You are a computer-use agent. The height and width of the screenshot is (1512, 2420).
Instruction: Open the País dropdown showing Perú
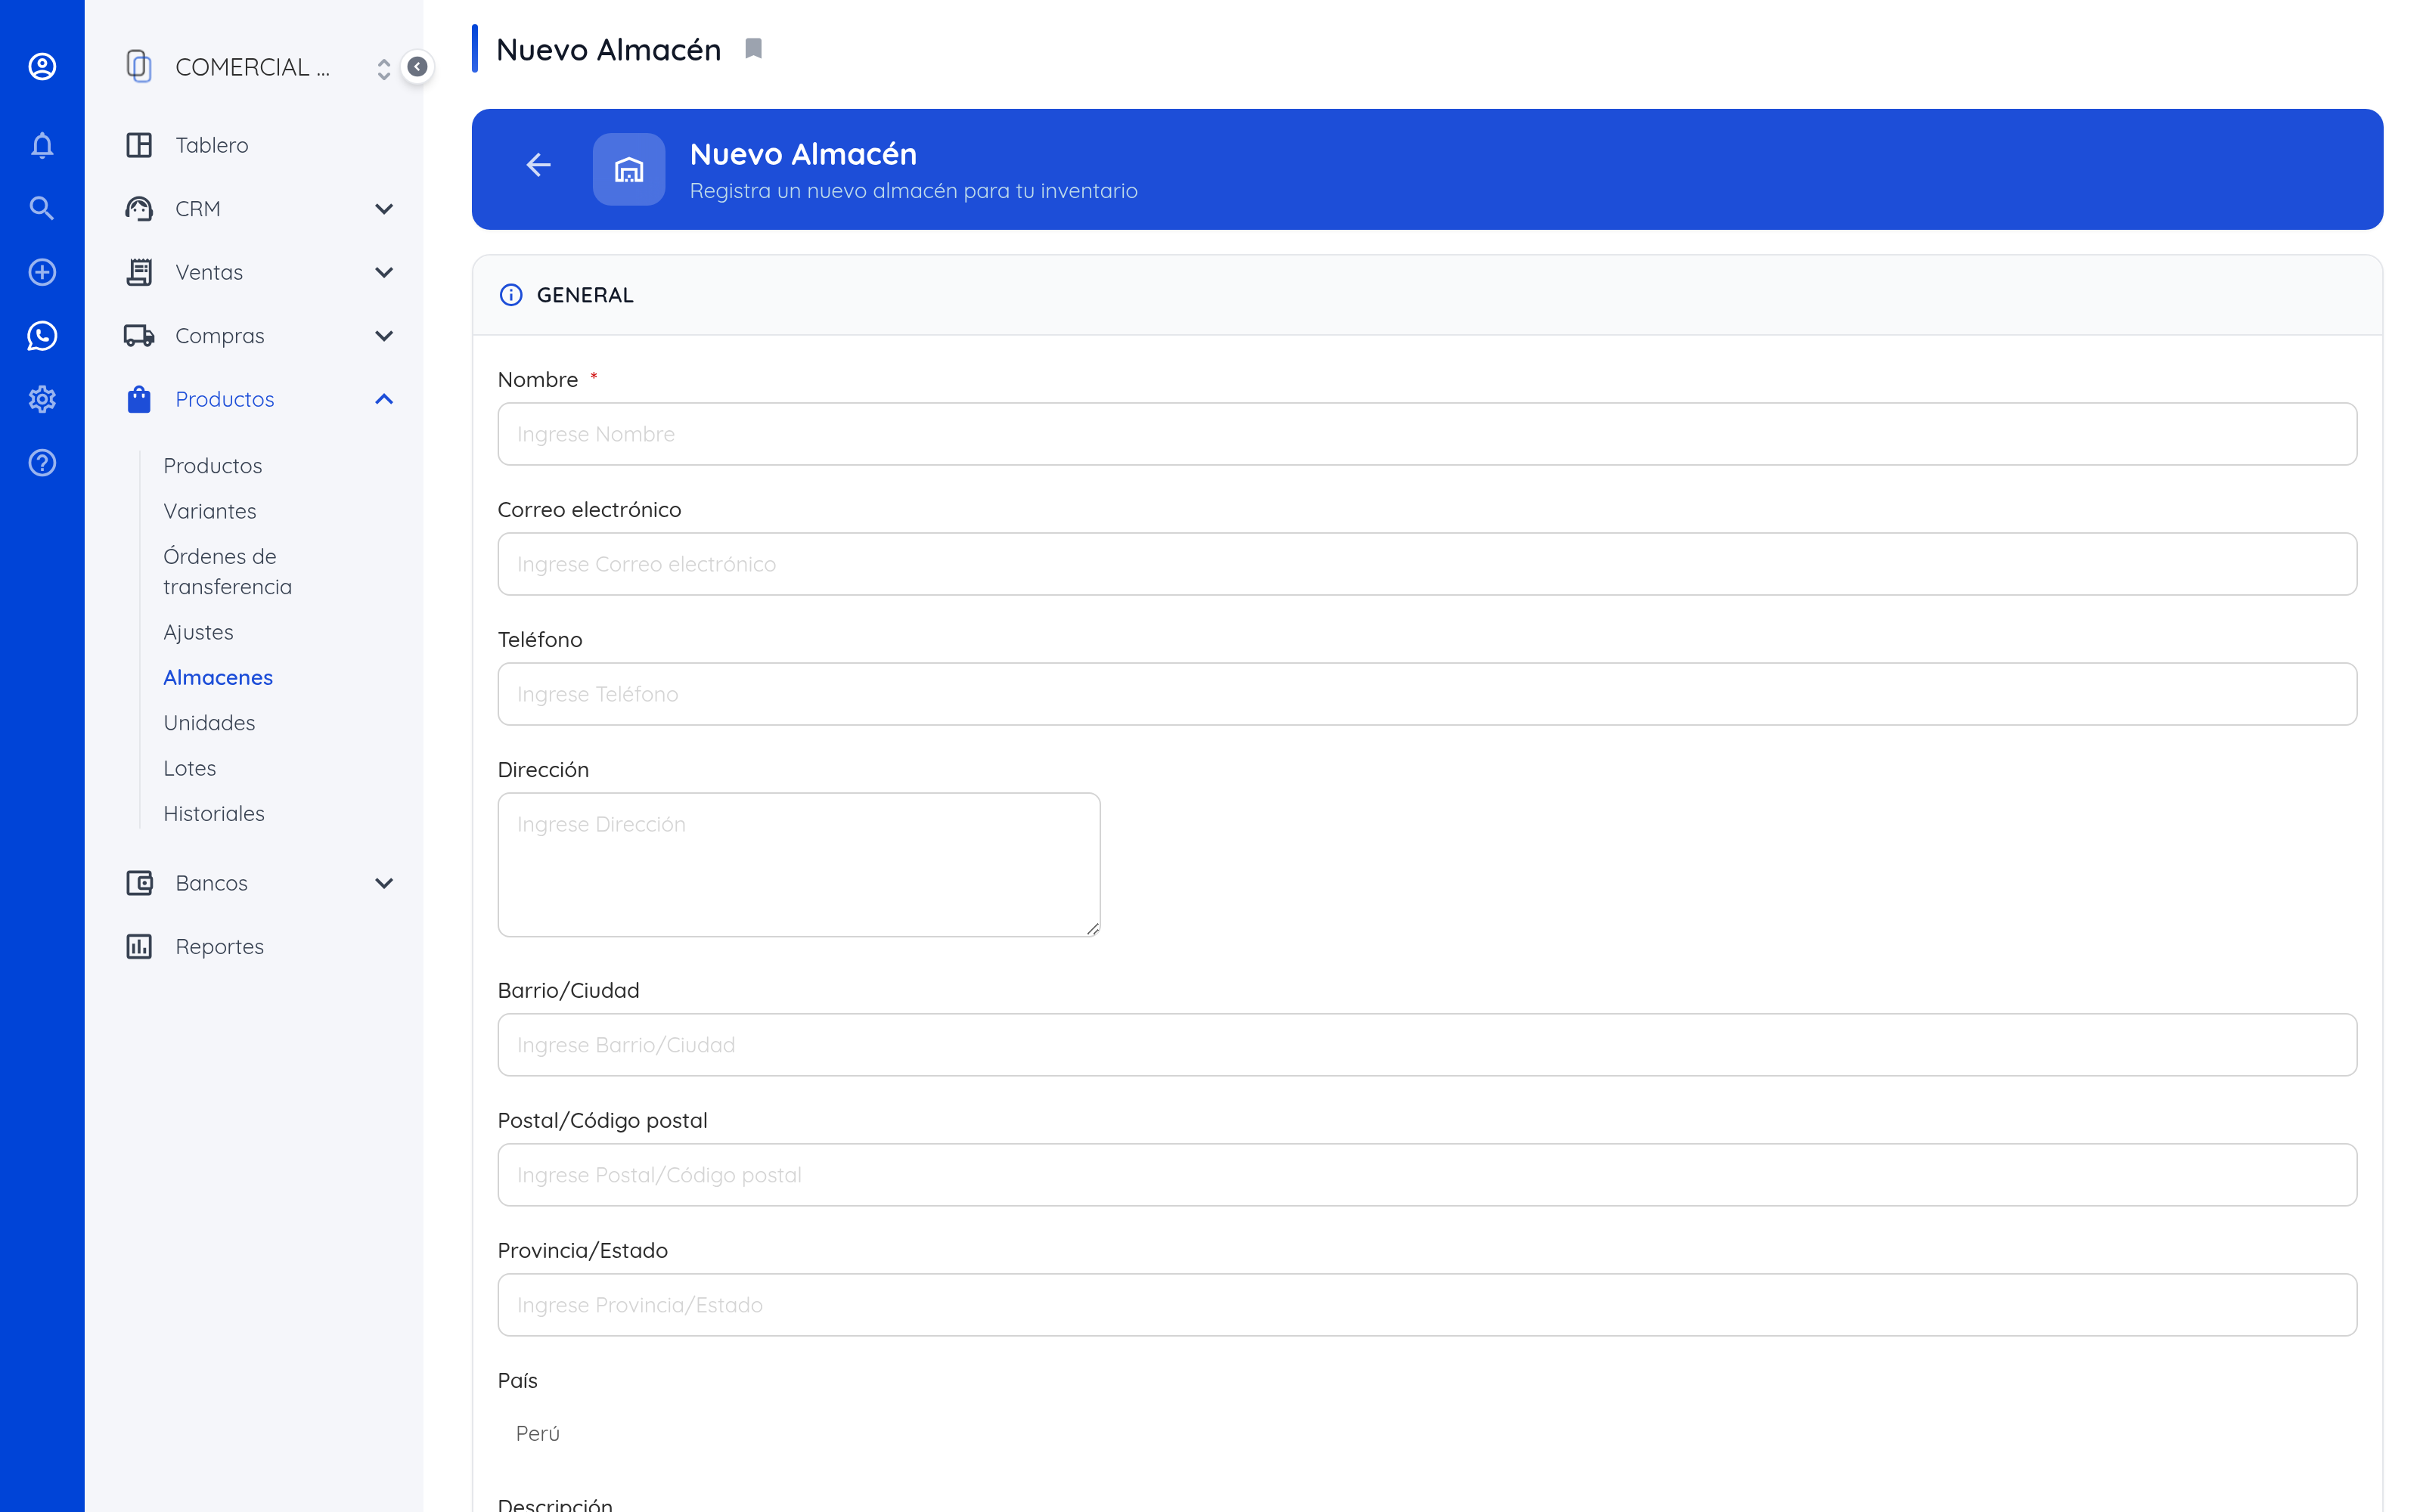point(1427,1433)
